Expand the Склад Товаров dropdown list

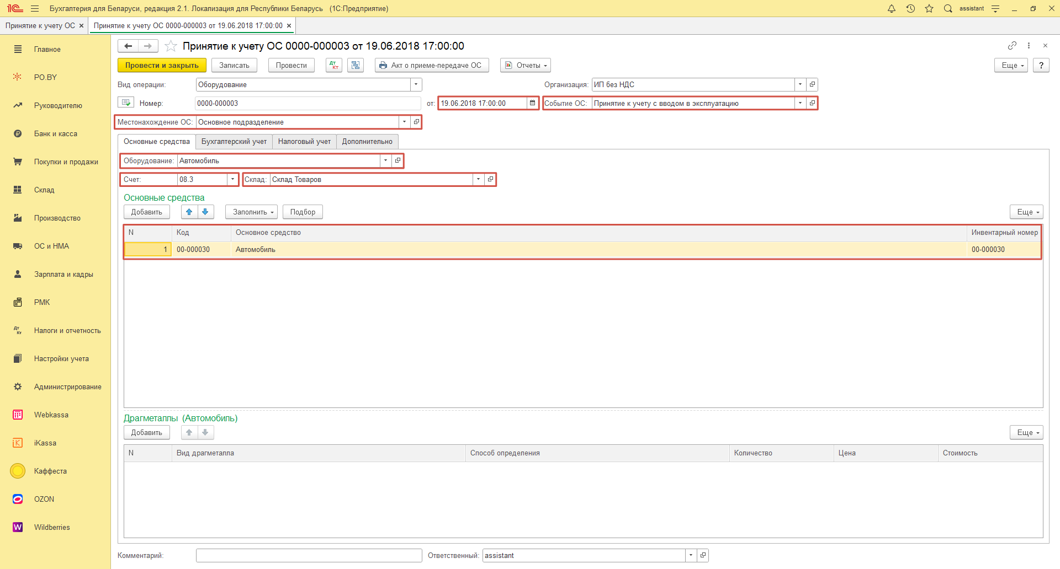[x=478, y=179]
